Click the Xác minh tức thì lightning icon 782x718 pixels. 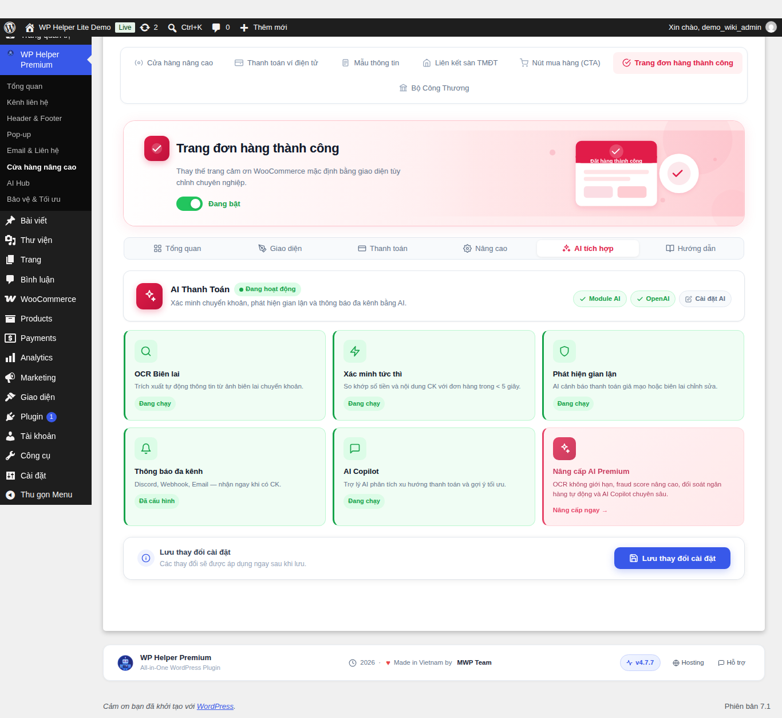tap(355, 351)
